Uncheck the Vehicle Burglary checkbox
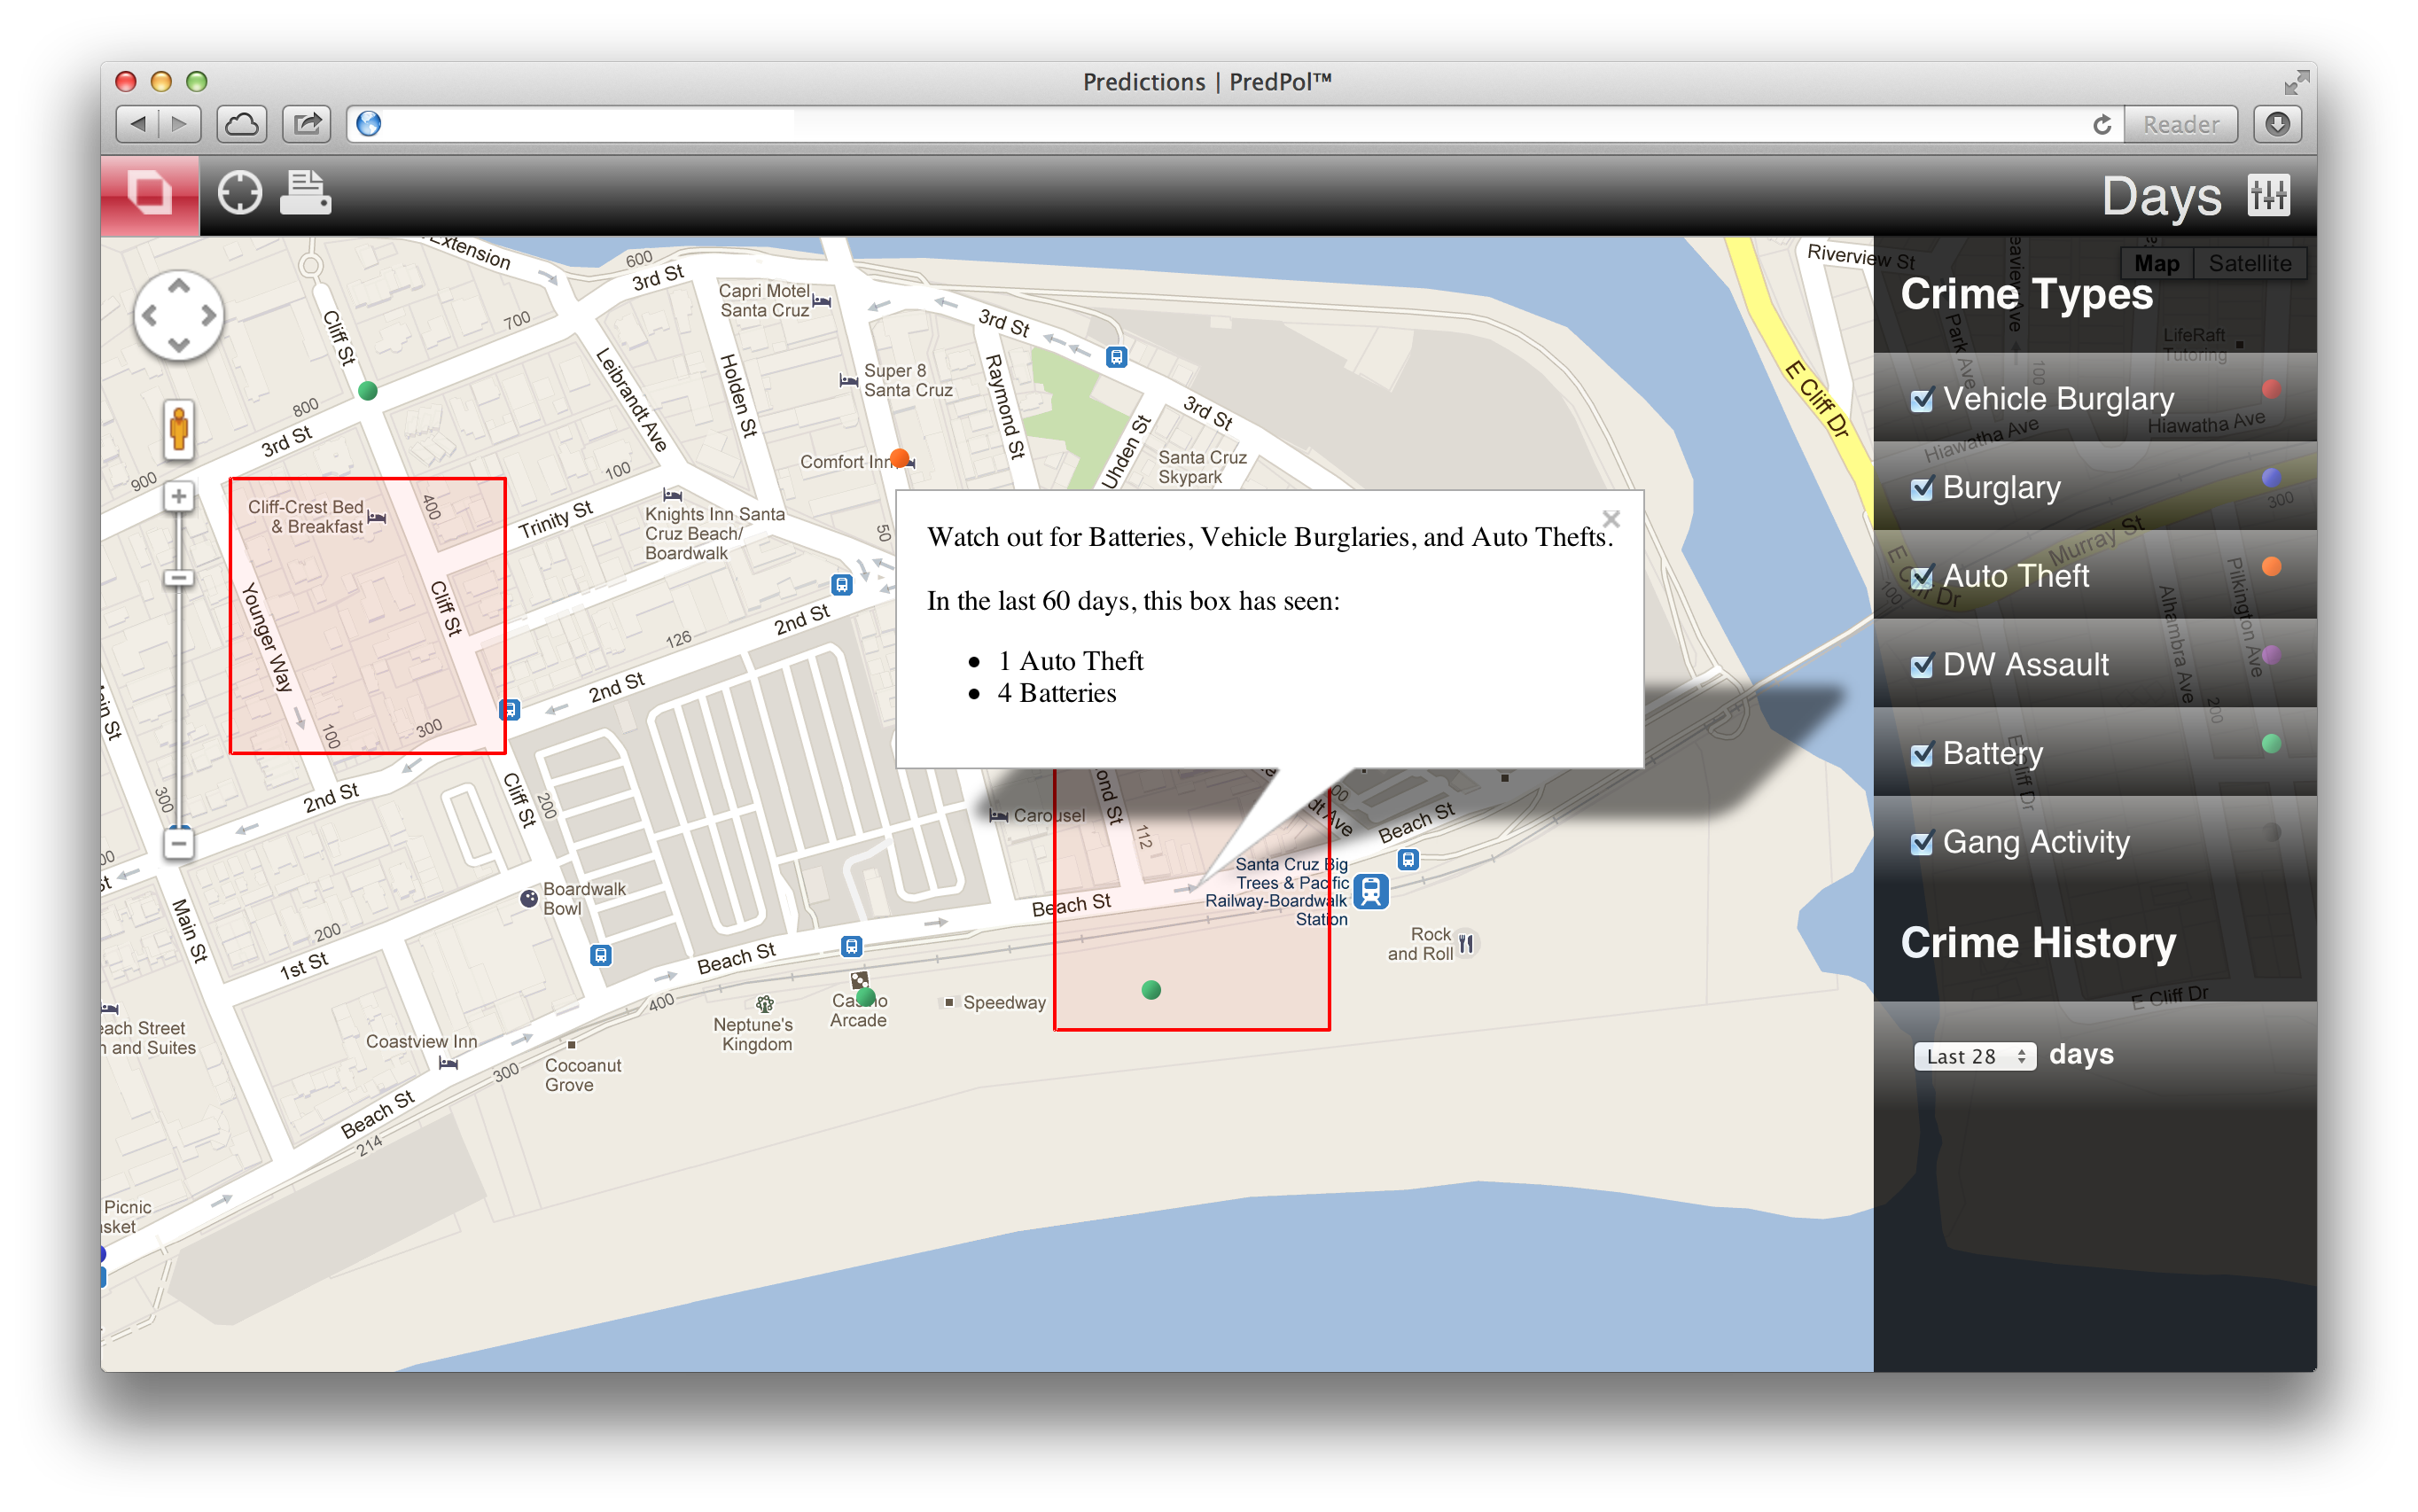This screenshot has width=2418, height=1512. click(x=1921, y=401)
